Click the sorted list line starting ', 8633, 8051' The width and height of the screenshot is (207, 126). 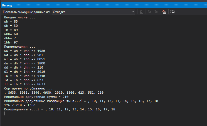point(54,93)
